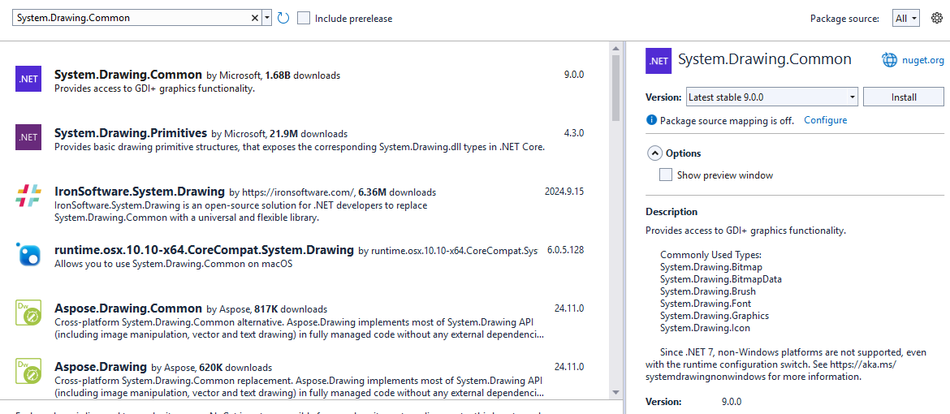Click the System.Drawing.Primitives .NET icon
950x414 pixels.
[x=28, y=137]
